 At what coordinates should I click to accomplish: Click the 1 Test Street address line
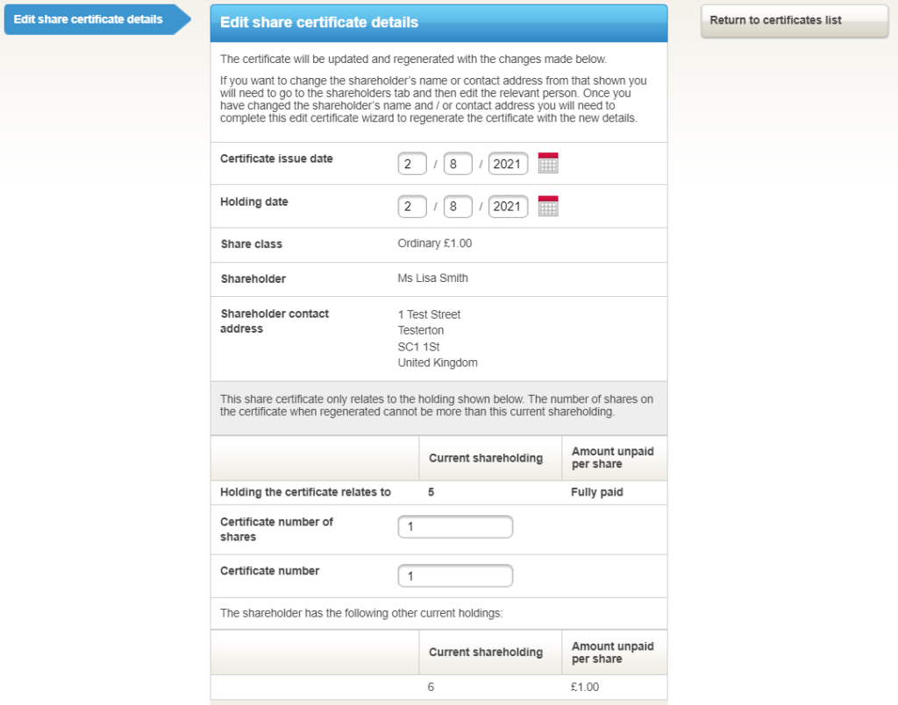pyautogui.click(x=429, y=314)
